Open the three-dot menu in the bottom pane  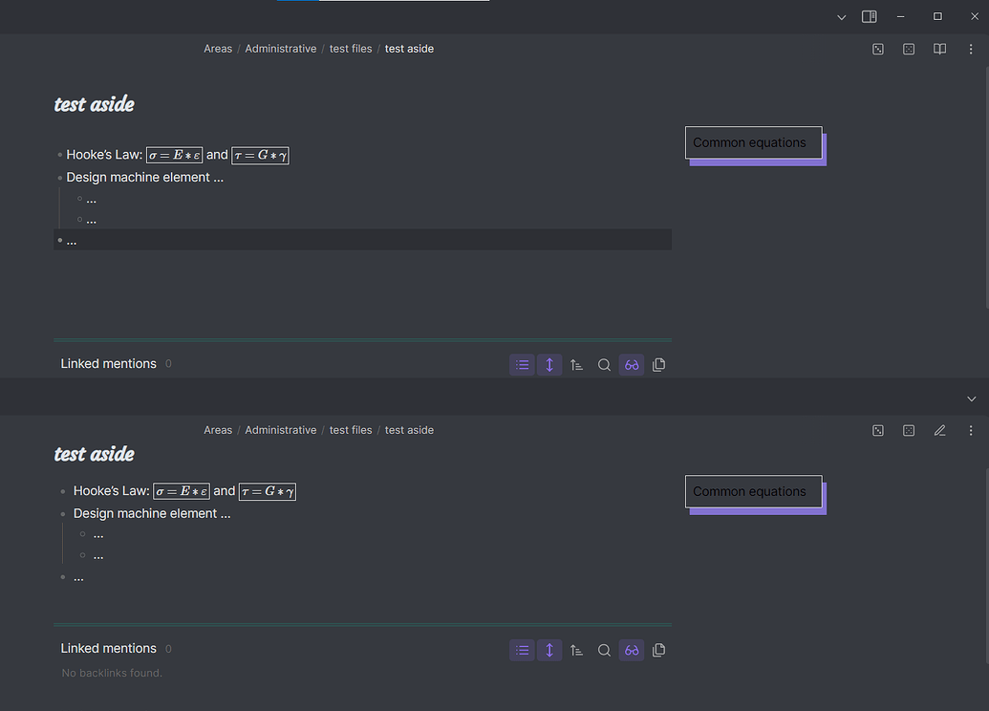971,430
